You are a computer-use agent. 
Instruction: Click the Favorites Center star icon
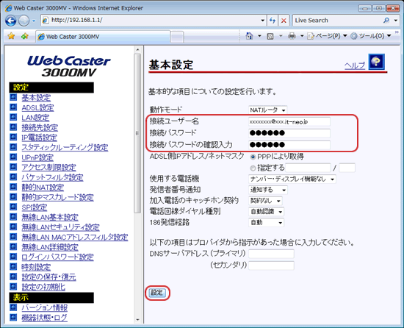coord(11,36)
